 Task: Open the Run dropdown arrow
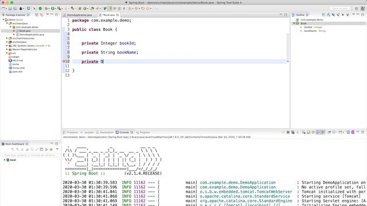coord(56,9)
